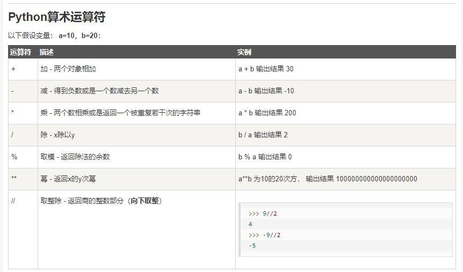
Task: Click the example "b % a 输出结果 0"
Action: point(265,157)
